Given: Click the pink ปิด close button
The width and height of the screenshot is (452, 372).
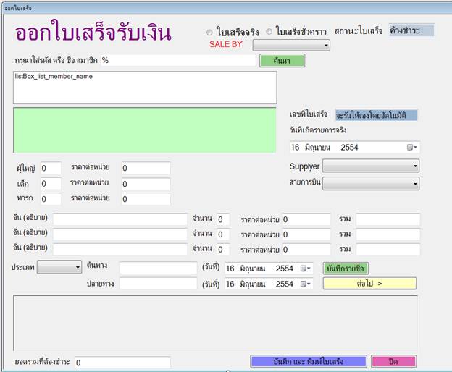Looking at the screenshot, I should click(x=393, y=361).
